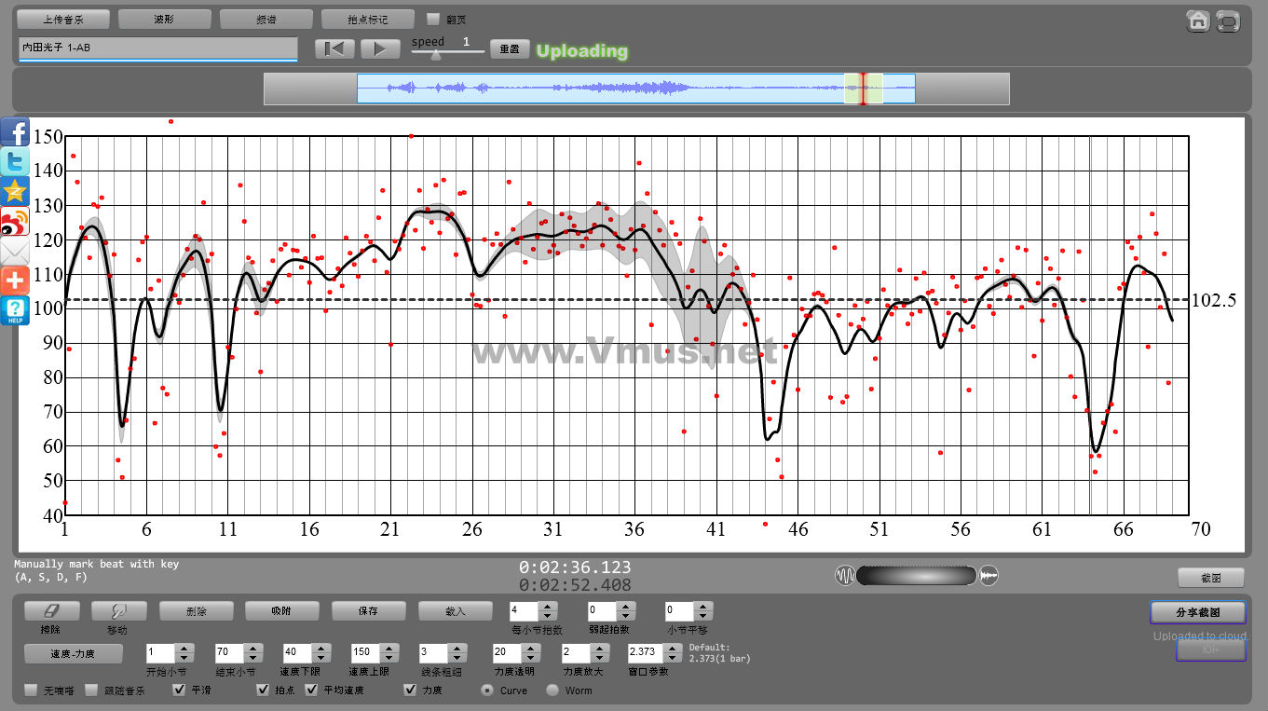Click the skip to start button
The image size is (1268, 711).
coord(334,48)
